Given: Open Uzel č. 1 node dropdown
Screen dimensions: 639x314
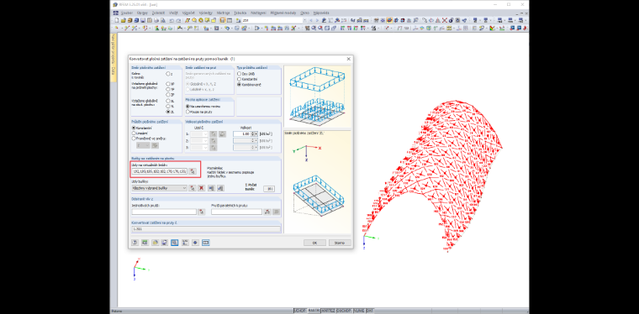Looking at the screenshot, I should [205, 133].
